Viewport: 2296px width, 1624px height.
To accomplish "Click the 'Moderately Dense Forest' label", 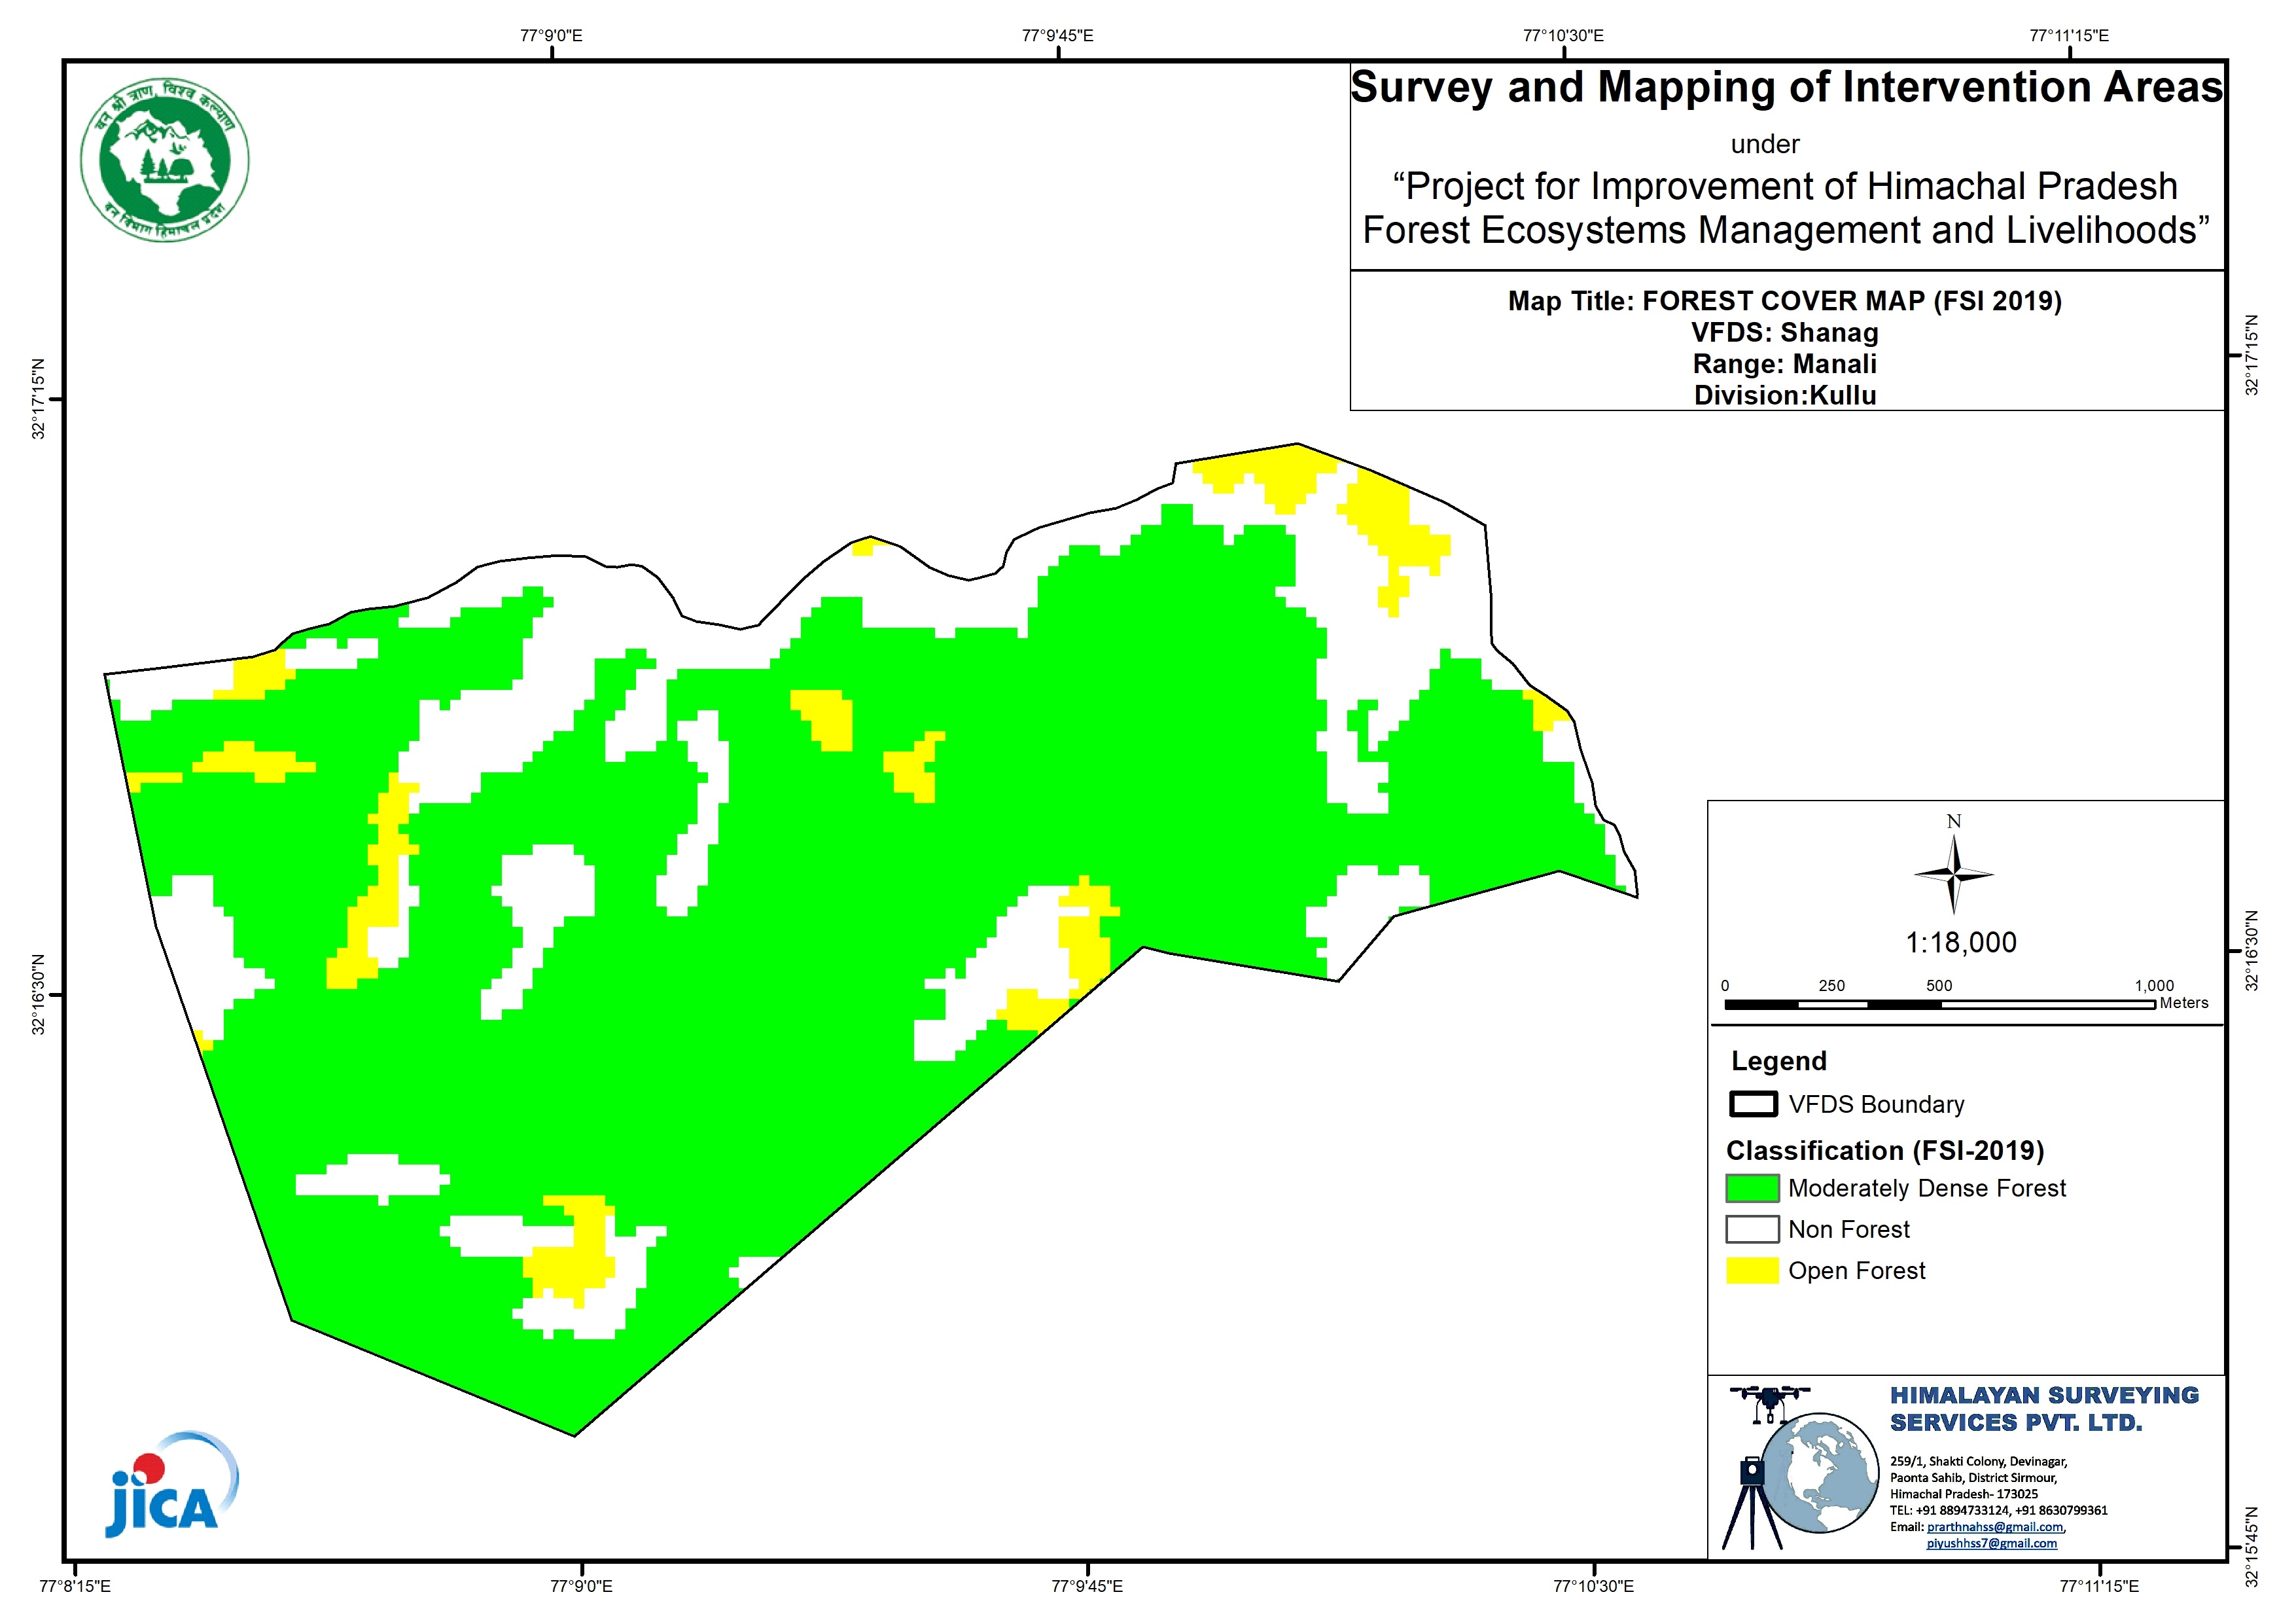I will click(x=1926, y=1188).
